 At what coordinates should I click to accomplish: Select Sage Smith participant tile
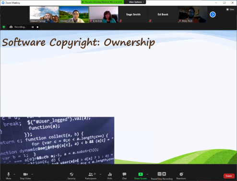coord(133,14)
